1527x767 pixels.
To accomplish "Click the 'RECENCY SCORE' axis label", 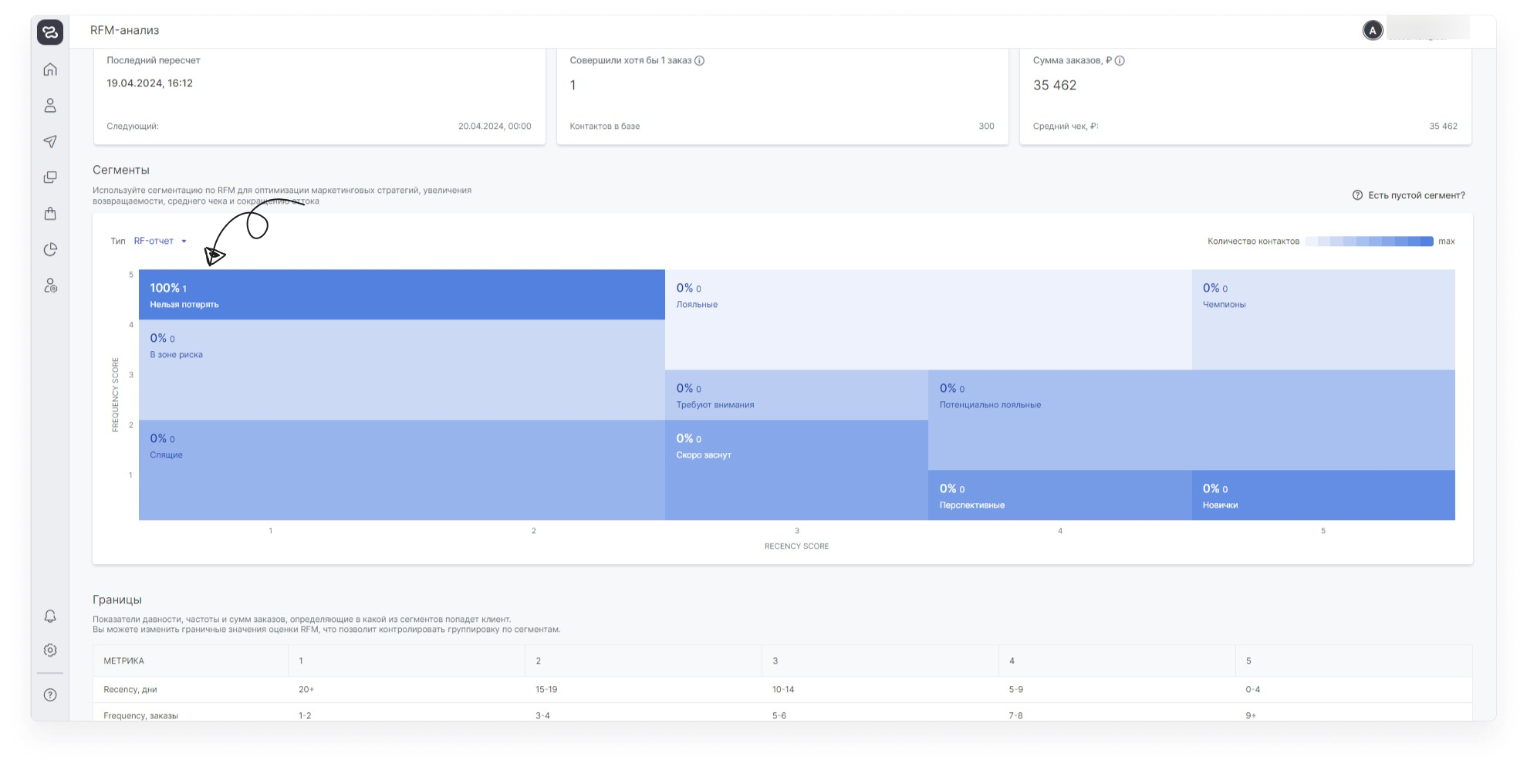I will point(796,546).
